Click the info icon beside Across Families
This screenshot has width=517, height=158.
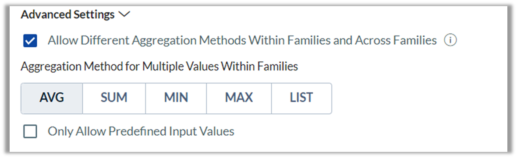pyautogui.click(x=450, y=41)
